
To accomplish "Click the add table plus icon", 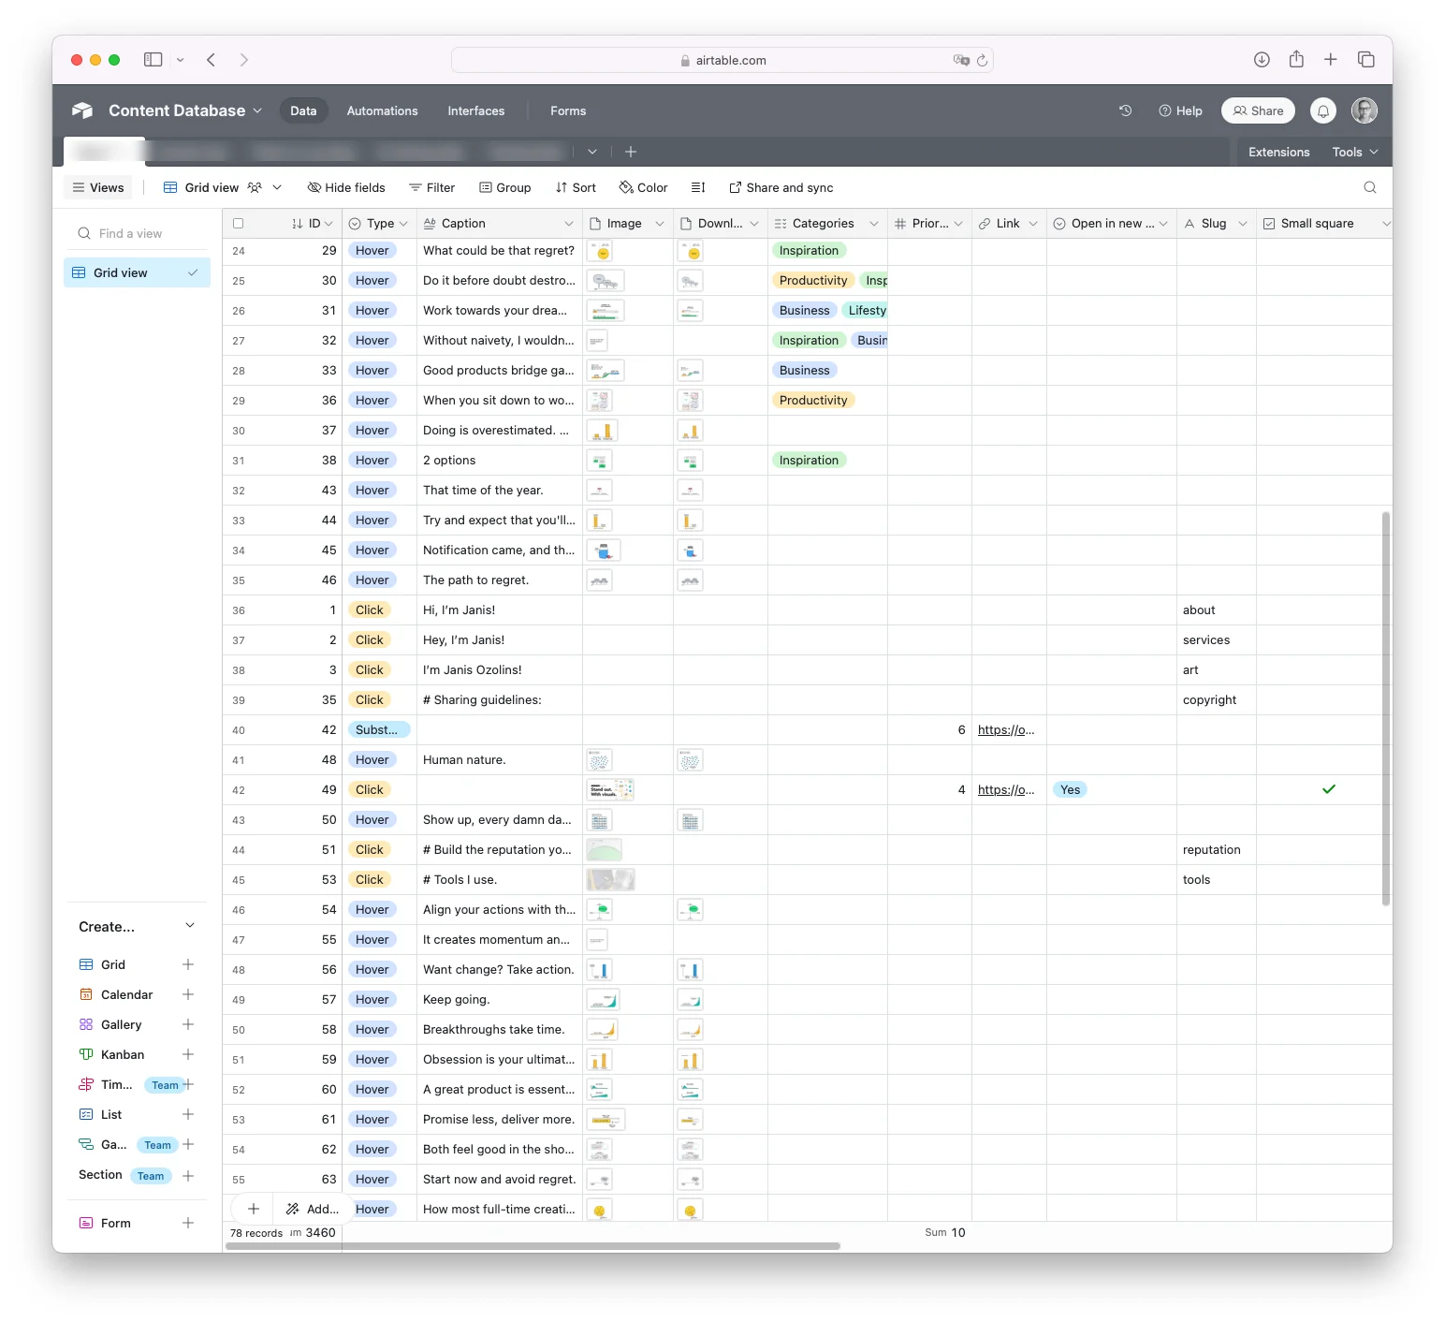I will (x=631, y=152).
